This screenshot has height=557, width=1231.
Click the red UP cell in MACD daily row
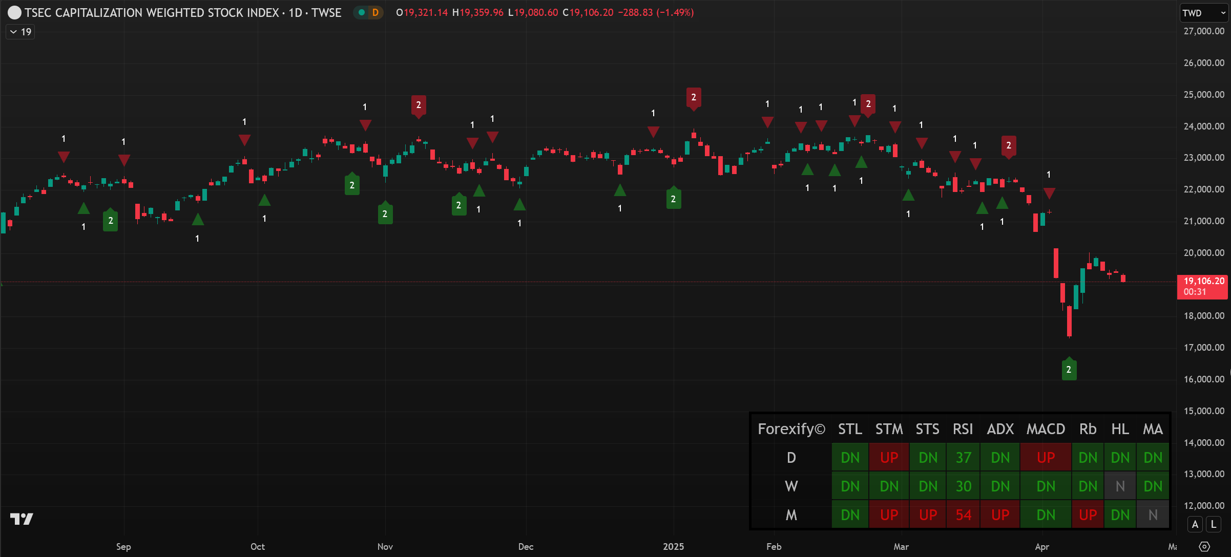coord(1046,458)
